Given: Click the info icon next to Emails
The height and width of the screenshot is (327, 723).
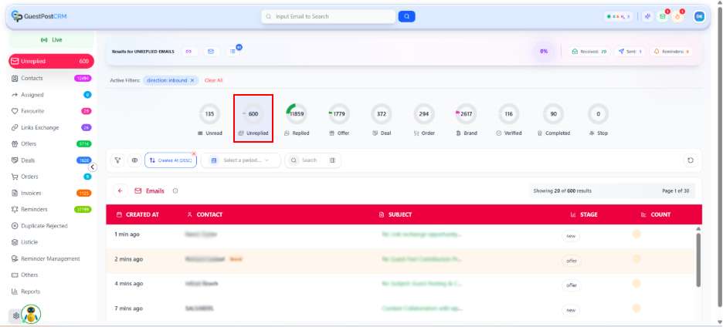Looking at the screenshot, I should pyautogui.click(x=175, y=190).
